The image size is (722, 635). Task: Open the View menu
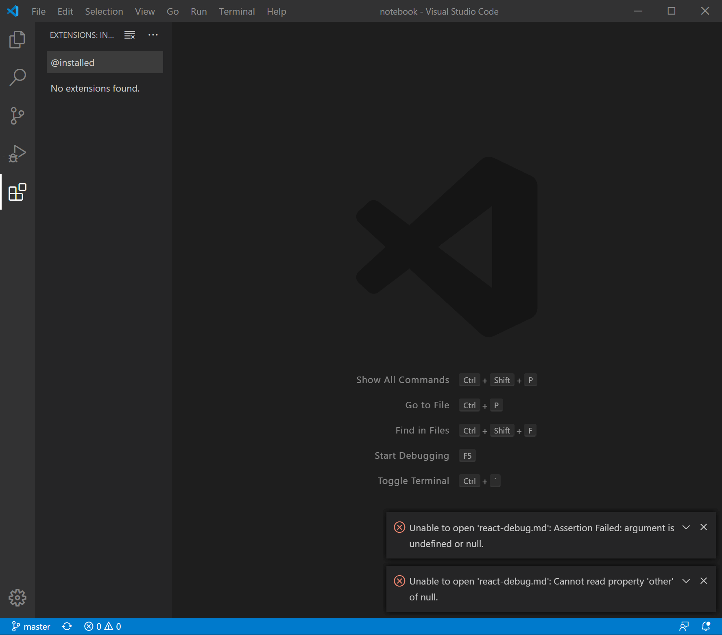pyautogui.click(x=145, y=11)
